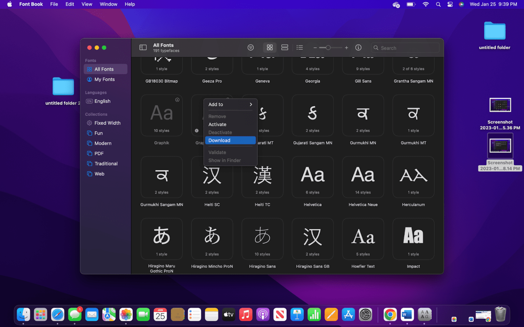Open the Window menu in the menu bar

coord(108,4)
